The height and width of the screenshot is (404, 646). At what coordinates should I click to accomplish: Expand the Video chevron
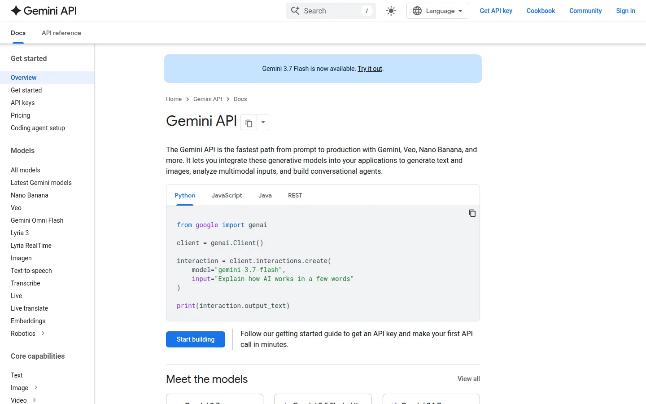[35, 400]
